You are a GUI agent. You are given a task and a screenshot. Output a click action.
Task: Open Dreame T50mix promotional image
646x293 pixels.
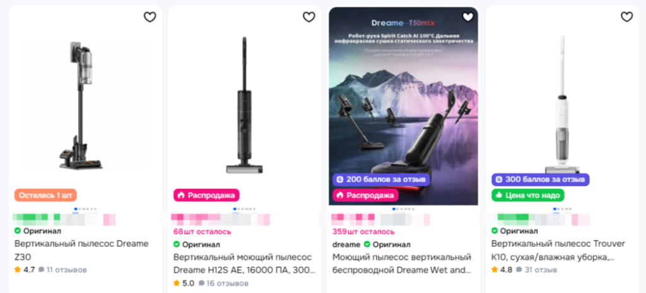click(403, 106)
